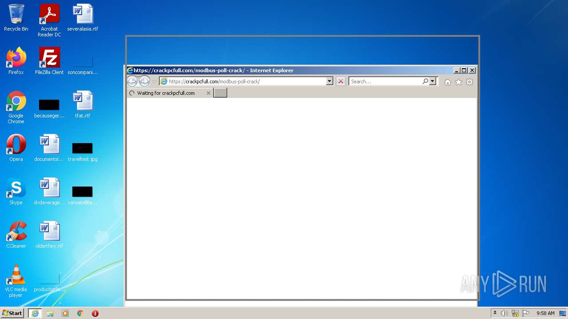Click the volume speaker tray icon
568x319 pixels.
pyautogui.click(x=505, y=313)
